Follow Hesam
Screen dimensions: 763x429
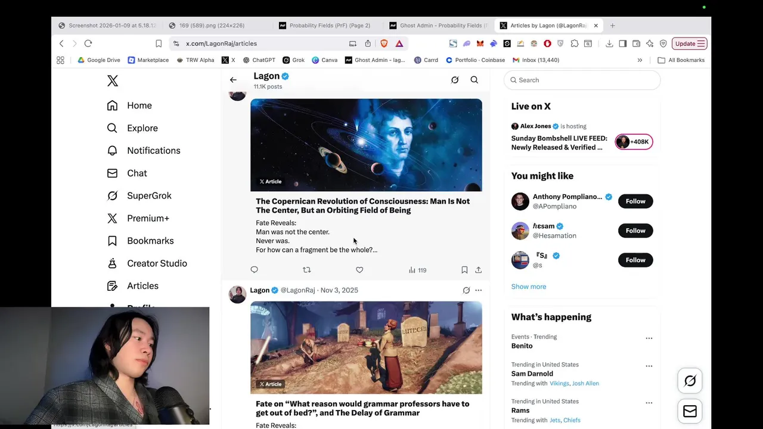coord(635,231)
